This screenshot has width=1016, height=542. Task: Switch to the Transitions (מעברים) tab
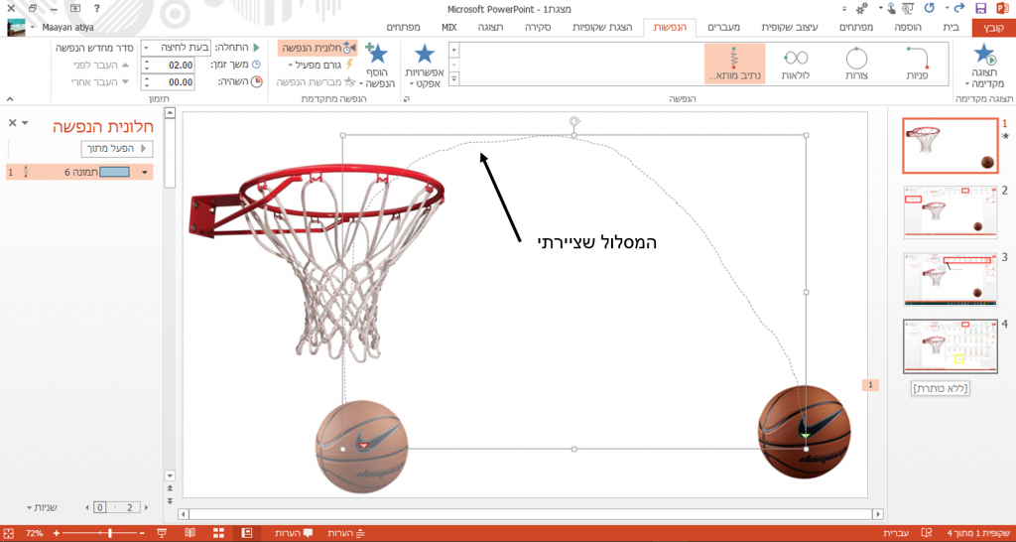723,28
